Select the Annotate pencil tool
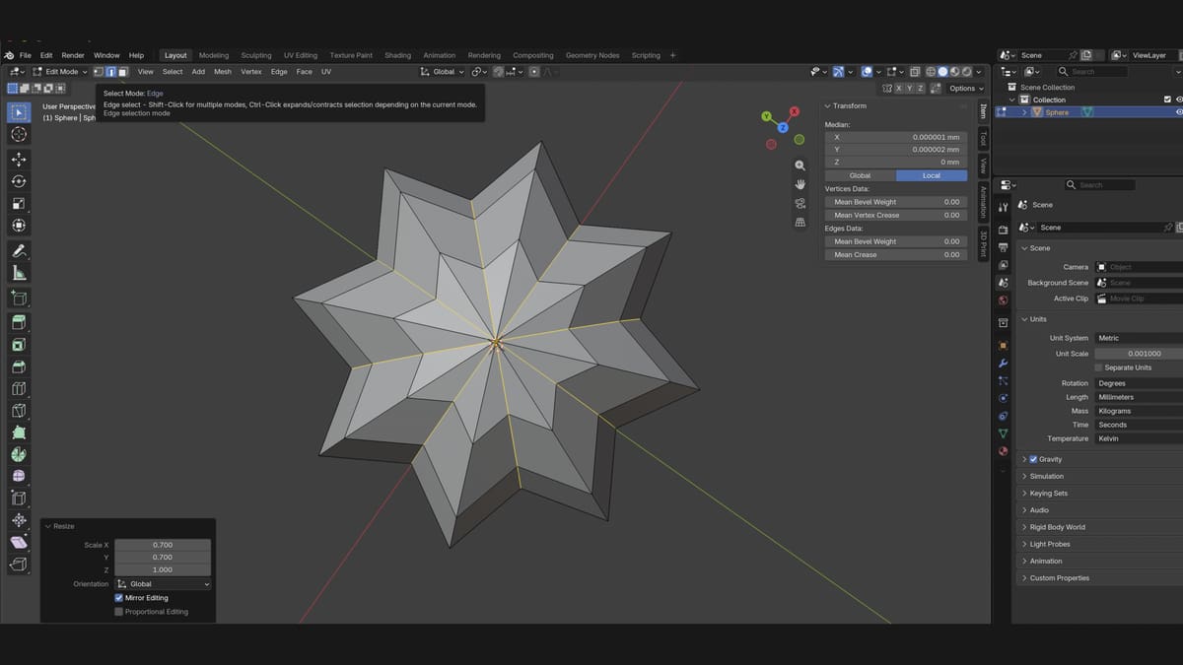The image size is (1183, 665). pyautogui.click(x=19, y=250)
